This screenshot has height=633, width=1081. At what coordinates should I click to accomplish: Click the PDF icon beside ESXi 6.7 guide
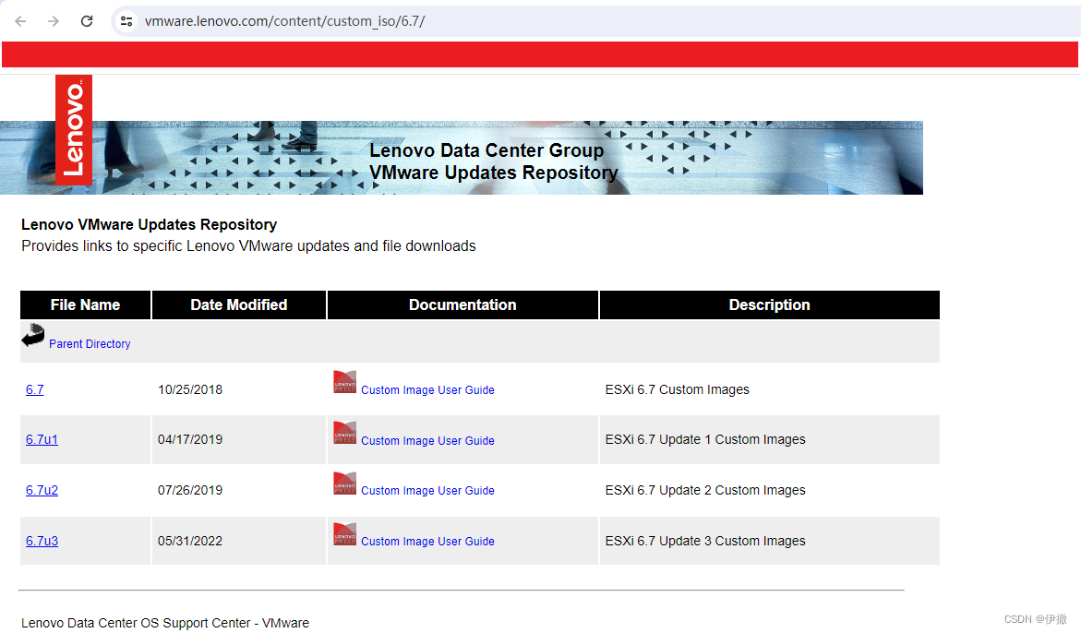click(x=343, y=381)
